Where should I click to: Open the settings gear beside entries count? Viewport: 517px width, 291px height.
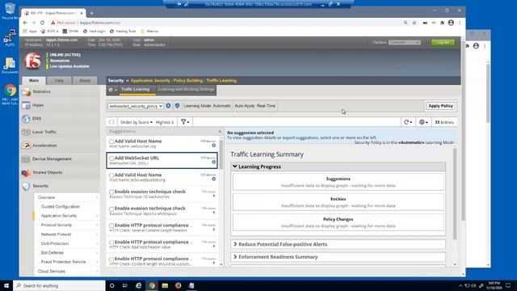[x=423, y=122]
